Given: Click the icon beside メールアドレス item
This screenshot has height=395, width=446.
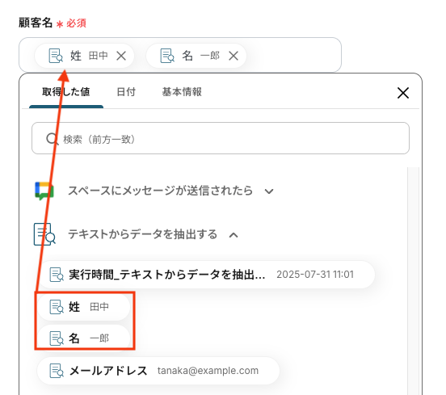Looking at the screenshot, I should [x=57, y=371].
